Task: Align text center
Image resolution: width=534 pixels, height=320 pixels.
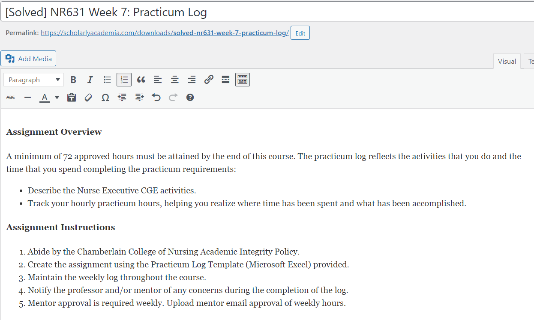Action: click(x=175, y=80)
